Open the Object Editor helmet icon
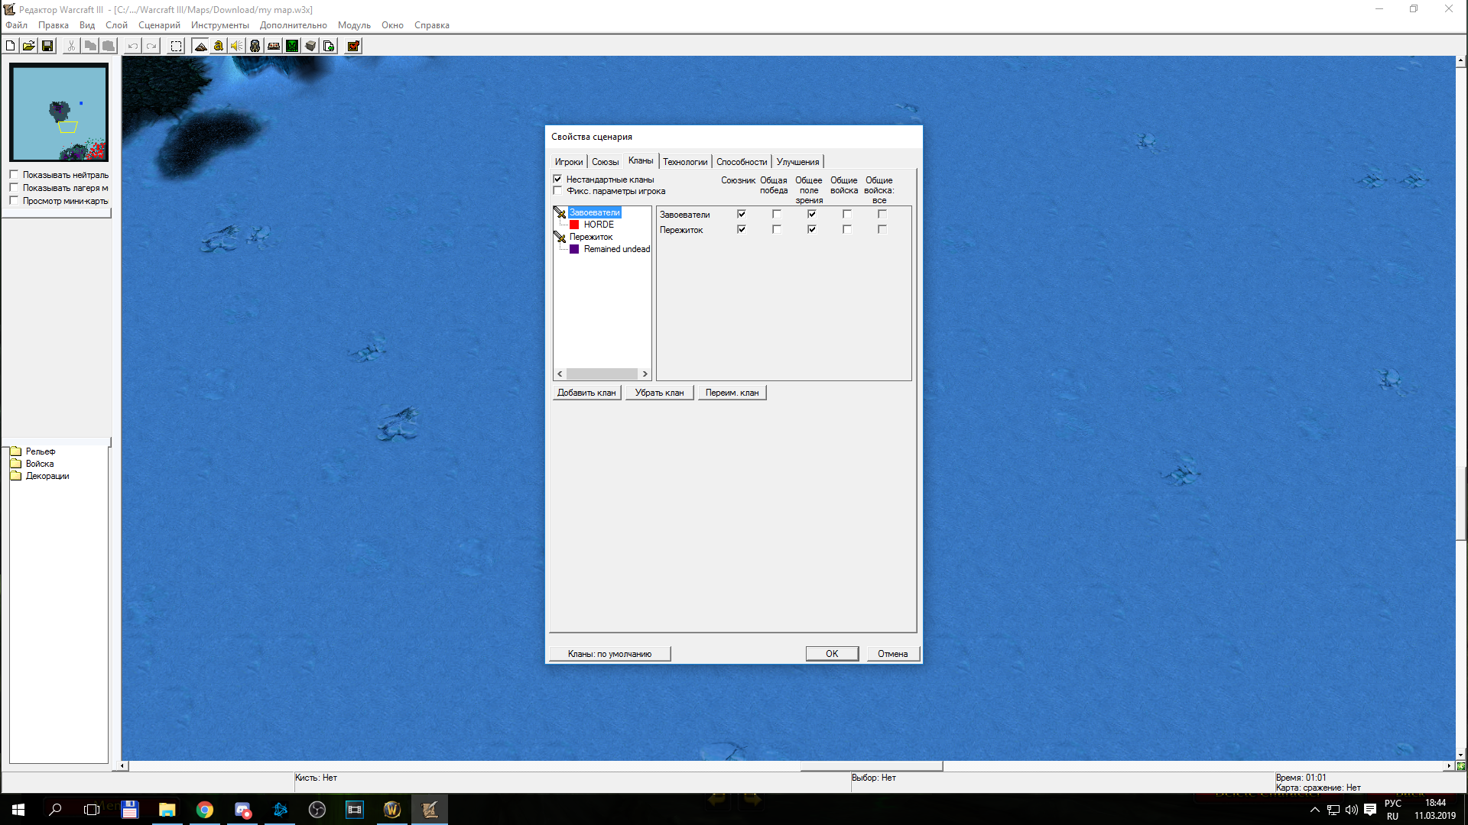Viewport: 1468px width, 825px height. tap(255, 46)
